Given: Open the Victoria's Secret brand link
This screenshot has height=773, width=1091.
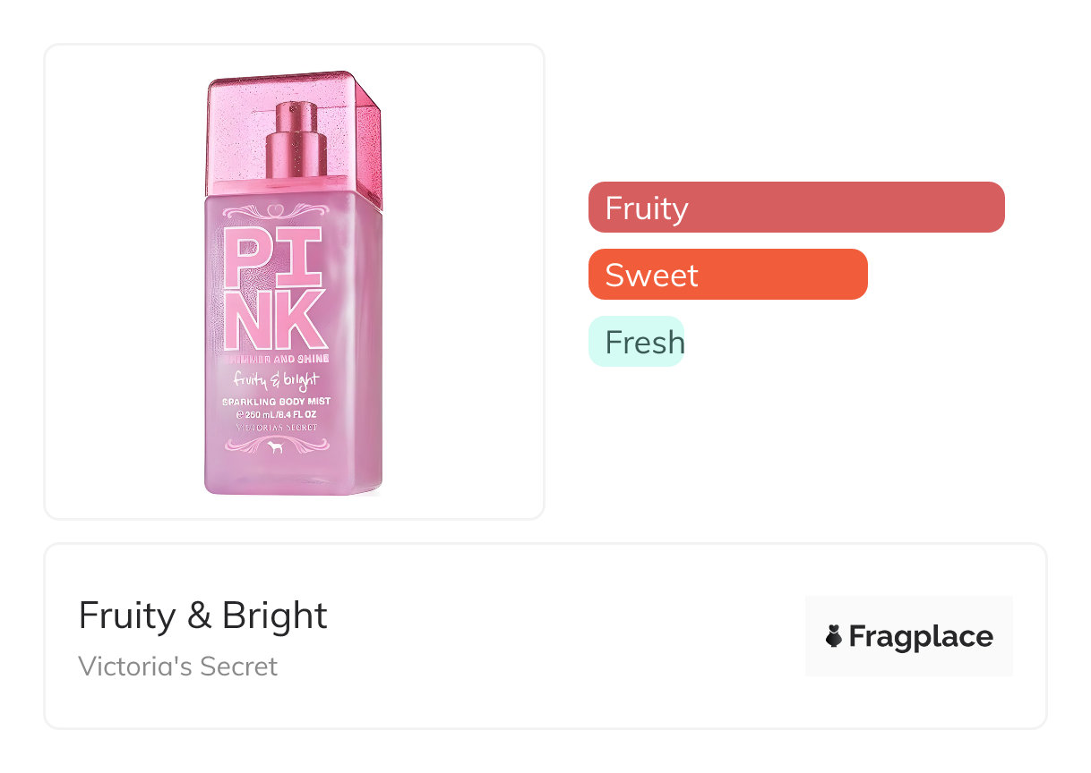Looking at the screenshot, I should pyautogui.click(x=178, y=667).
